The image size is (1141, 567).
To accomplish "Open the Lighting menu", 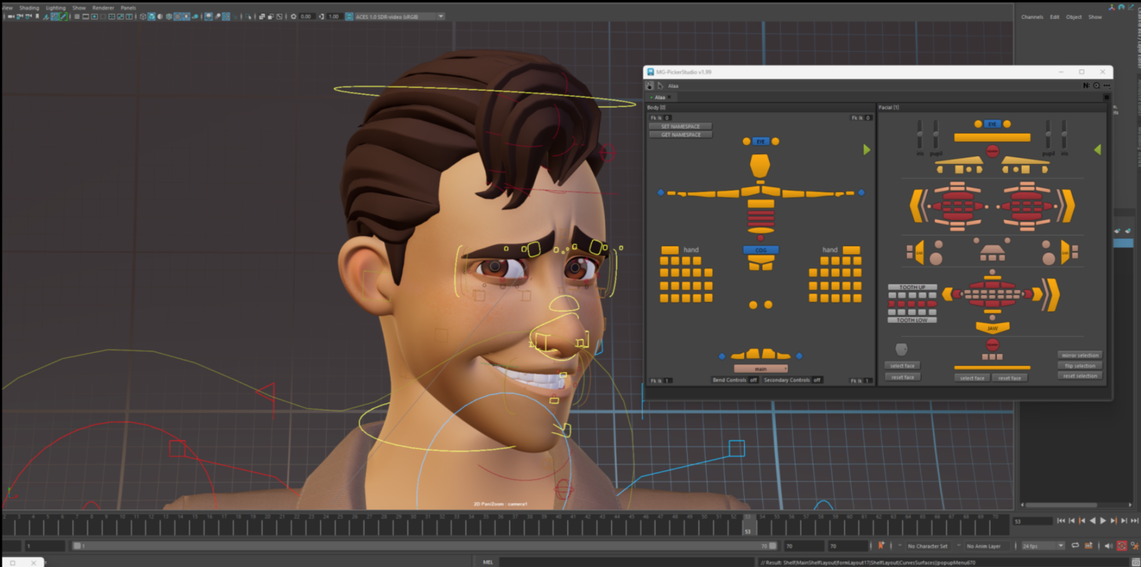I will (x=56, y=8).
